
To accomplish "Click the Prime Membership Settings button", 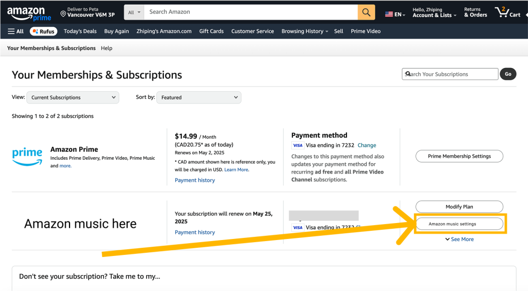I will pos(459,156).
